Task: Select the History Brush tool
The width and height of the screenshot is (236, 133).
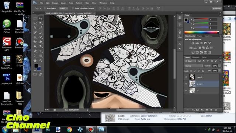Action: pyautogui.click(x=41, y=37)
